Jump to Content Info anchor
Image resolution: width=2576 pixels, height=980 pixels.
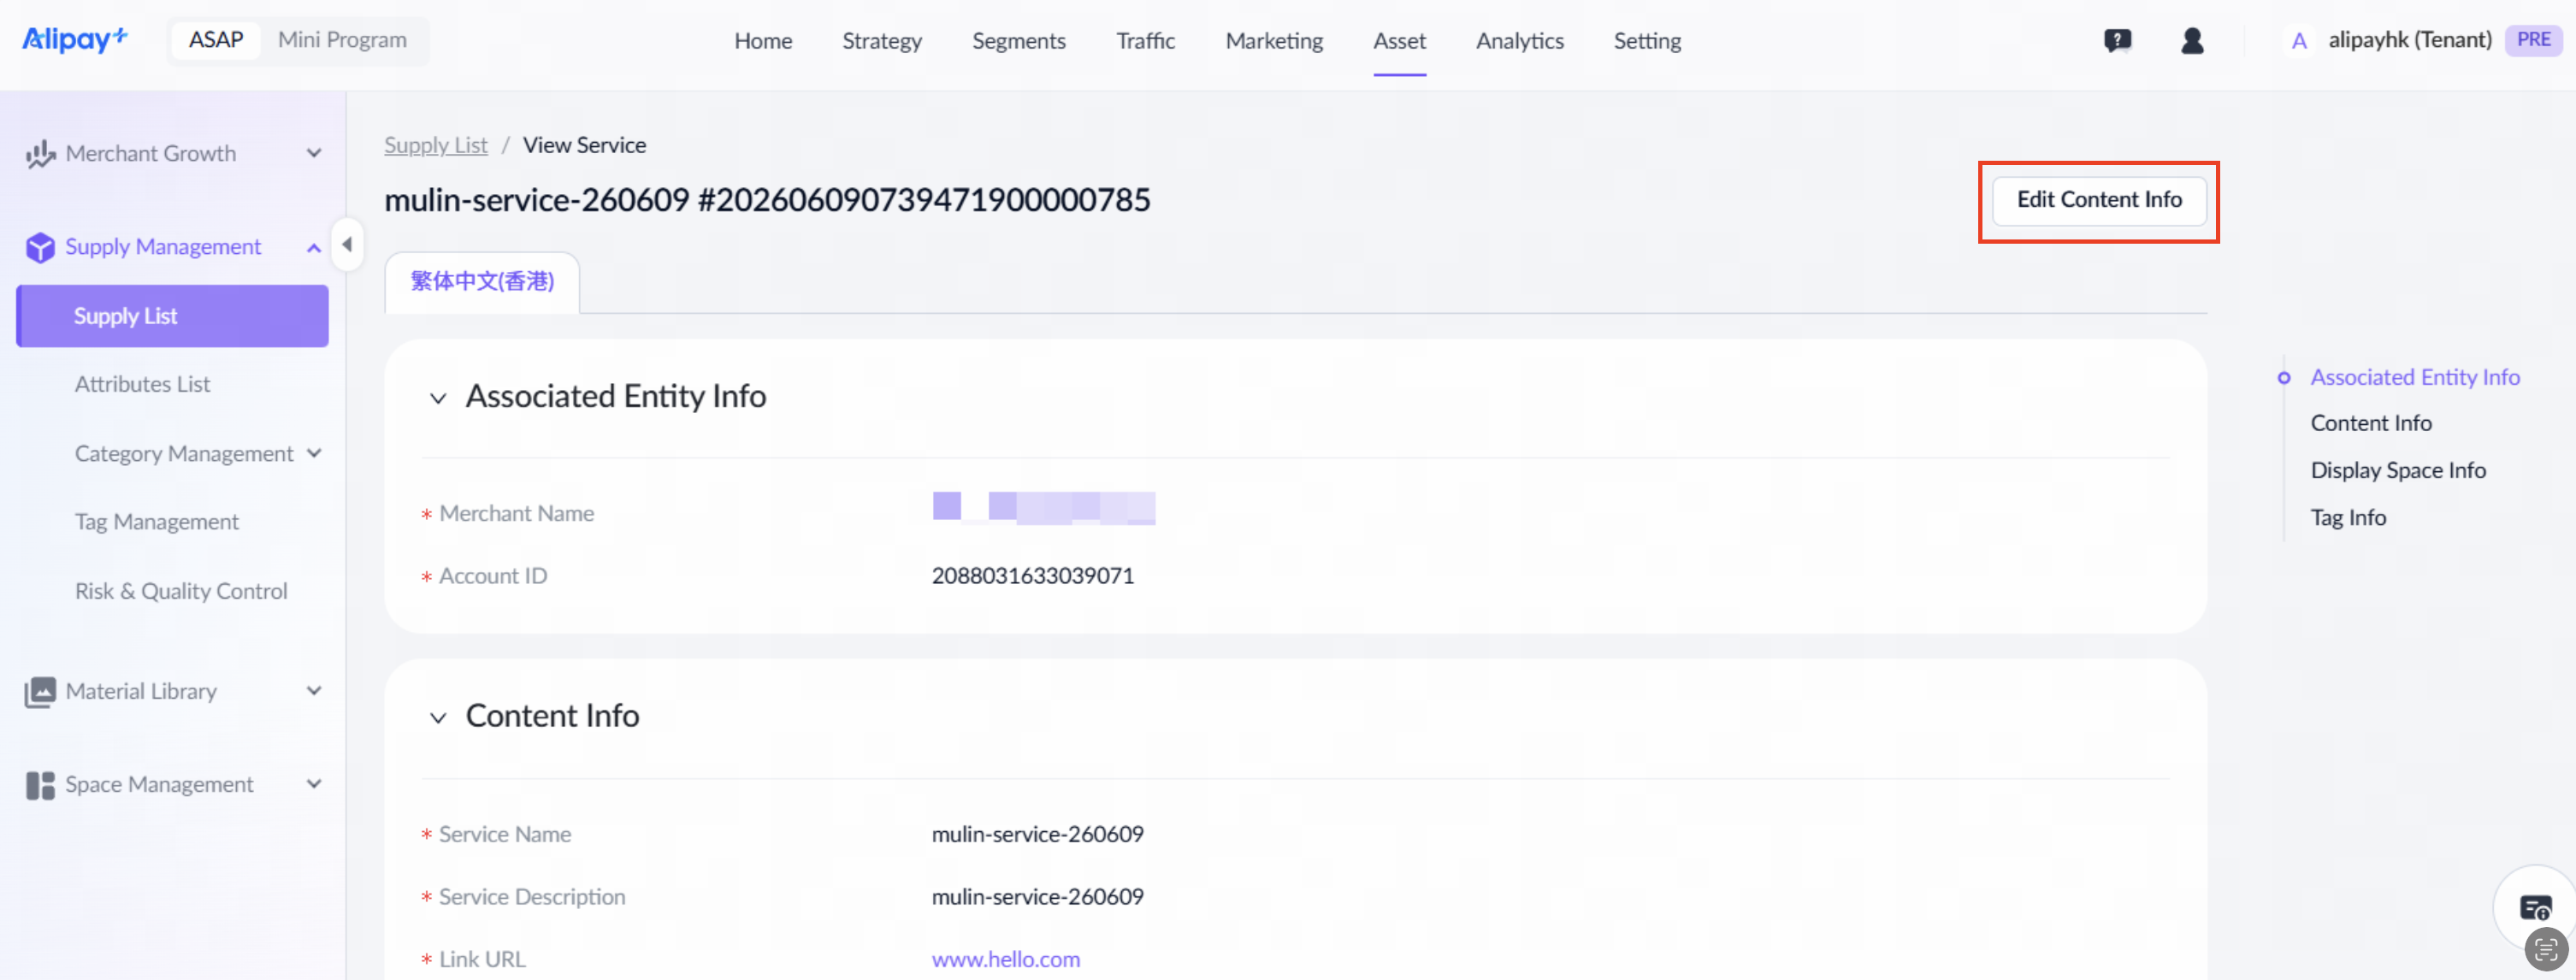click(2371, 423)
